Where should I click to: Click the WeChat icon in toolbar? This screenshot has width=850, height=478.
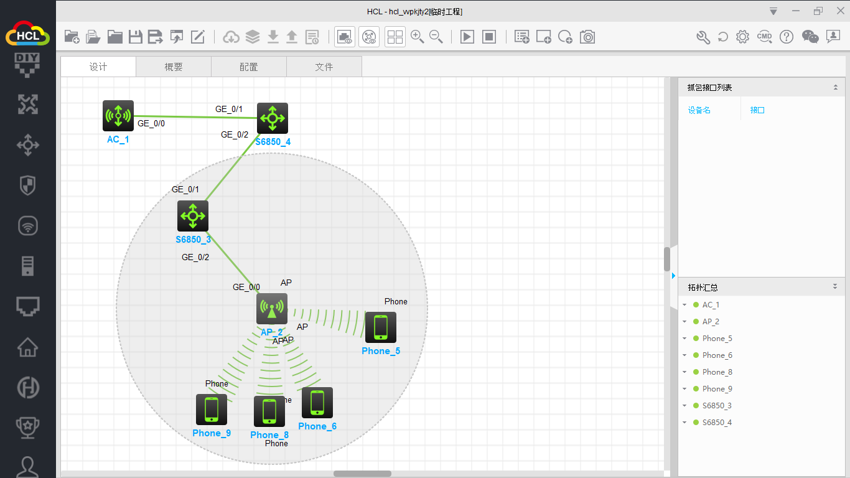pos(810,37)
